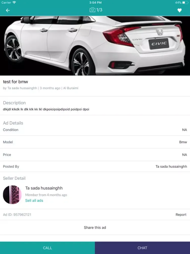
Task: Tap the Price NA row
Action: (95, 155)
